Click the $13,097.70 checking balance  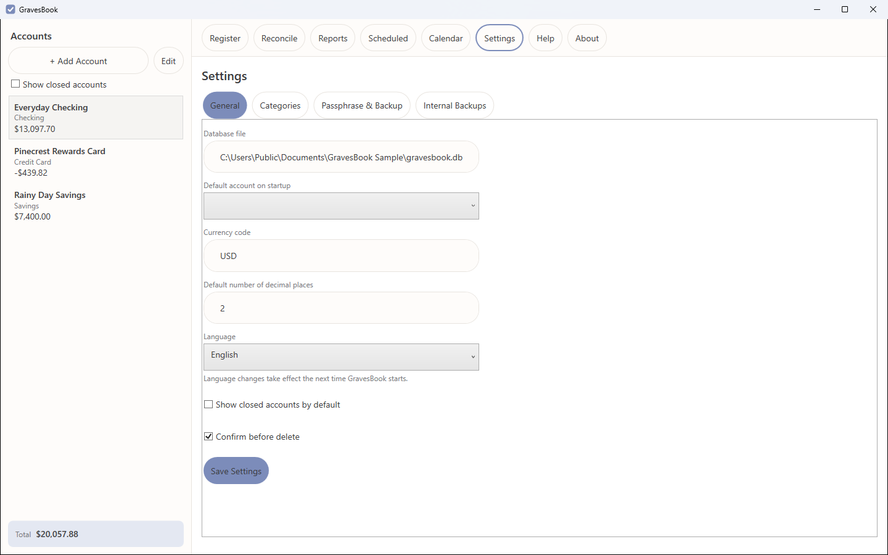[35, 129]
